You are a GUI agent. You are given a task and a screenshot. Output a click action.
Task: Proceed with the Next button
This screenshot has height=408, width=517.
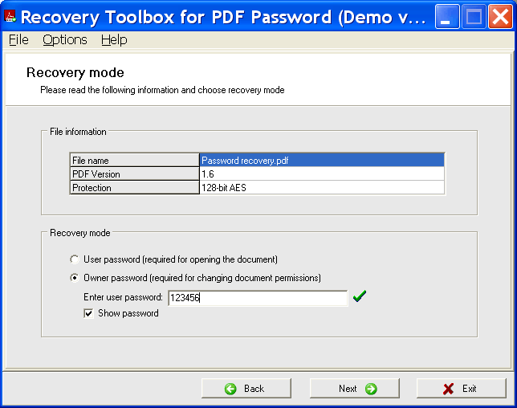(355, 388)
